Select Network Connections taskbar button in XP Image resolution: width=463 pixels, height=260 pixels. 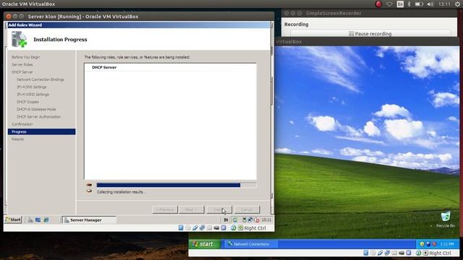click(251, 244)
